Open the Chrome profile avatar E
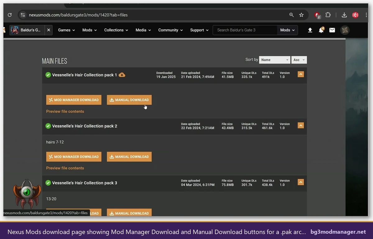The height and width of the screenshot is (239, 373). click(x=355, y=15)
